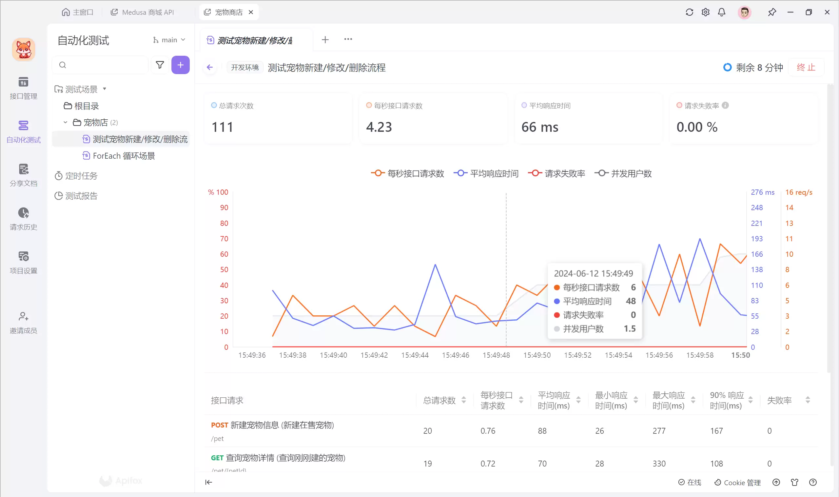Click the upload icon in status bar
Image resolution: width=839 pixels, height=497 pixels.
point(776,482)
